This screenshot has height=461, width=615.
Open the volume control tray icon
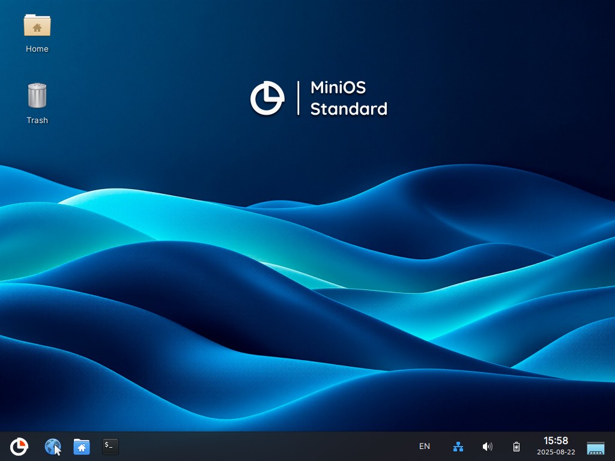(487, 447)
